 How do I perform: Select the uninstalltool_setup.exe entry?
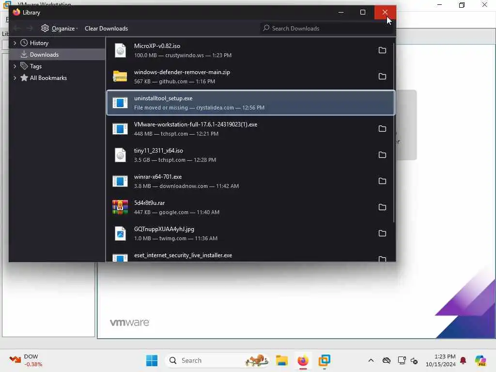coord(250,103)
